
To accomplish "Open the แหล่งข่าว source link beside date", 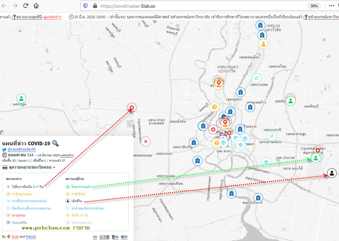I will pos(67,155).
